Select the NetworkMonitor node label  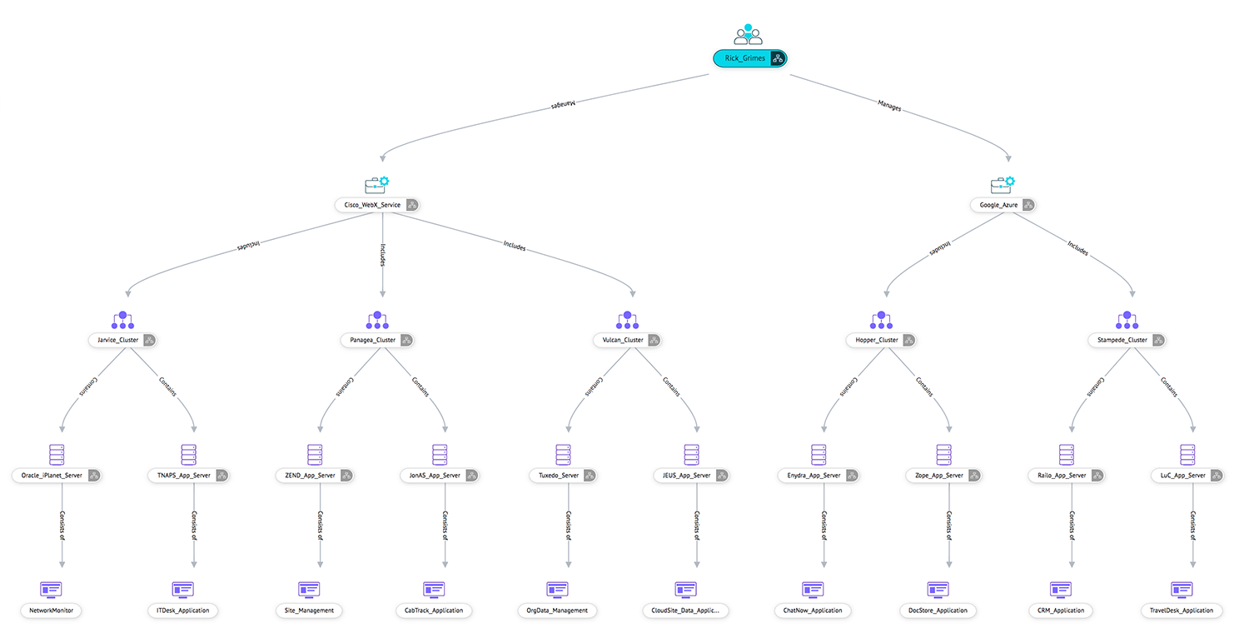(51, 611)
